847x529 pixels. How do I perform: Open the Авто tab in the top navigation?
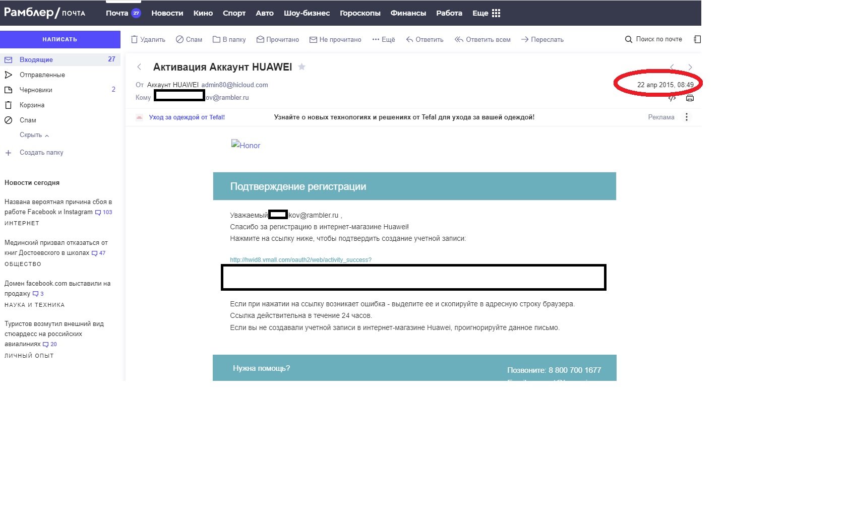(265, 13)
